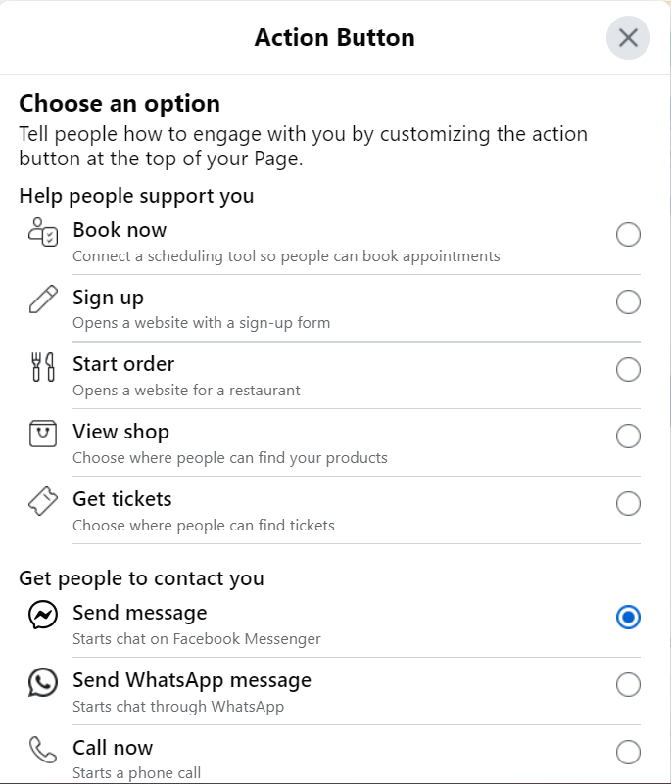Select the View shop radio button

(x=628, y=436)
